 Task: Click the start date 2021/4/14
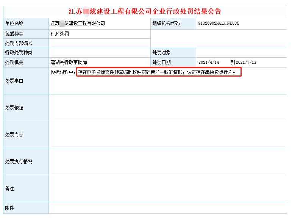click(209, 63)
